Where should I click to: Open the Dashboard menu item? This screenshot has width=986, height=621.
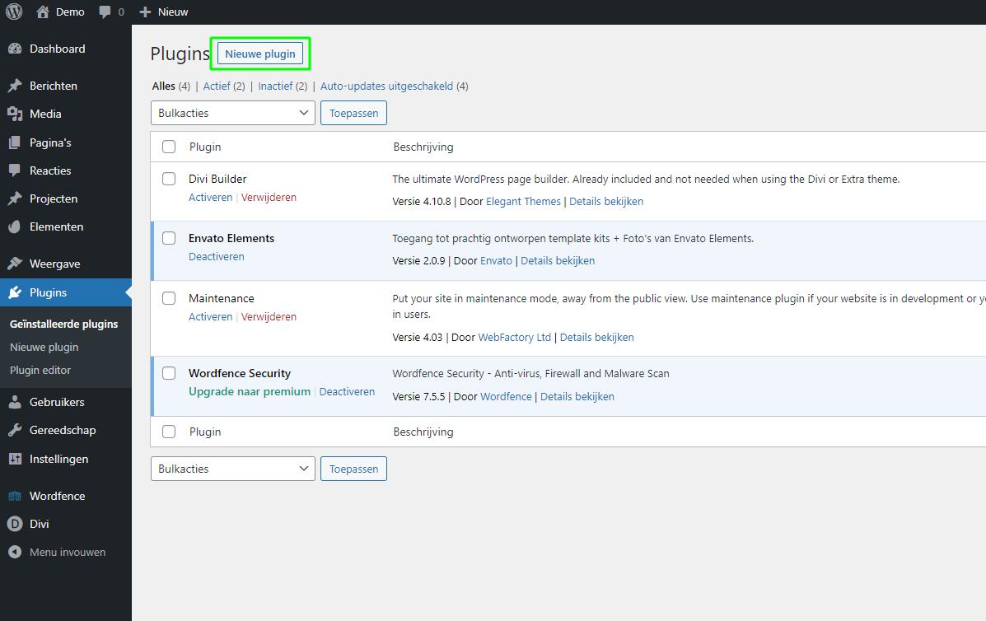tap(65, 49)
